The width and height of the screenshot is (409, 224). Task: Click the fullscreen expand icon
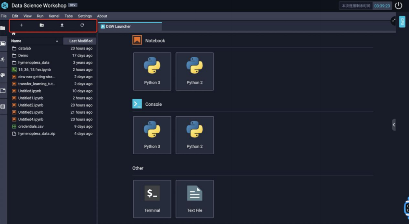click(393, 20)
